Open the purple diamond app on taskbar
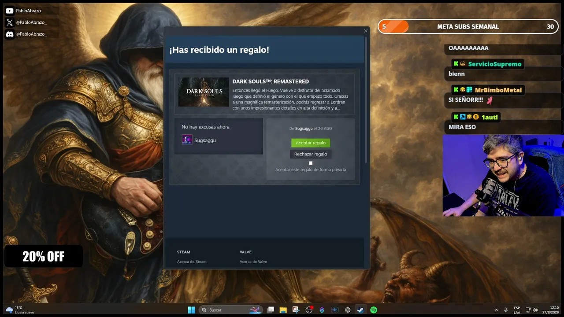 coord(322,310)
